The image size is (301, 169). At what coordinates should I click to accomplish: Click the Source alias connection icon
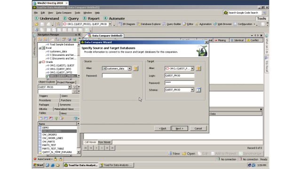(135, 69)
